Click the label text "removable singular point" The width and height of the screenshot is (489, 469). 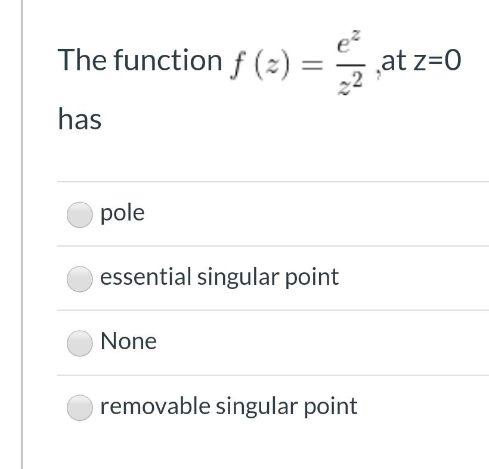tap(228, 405)
